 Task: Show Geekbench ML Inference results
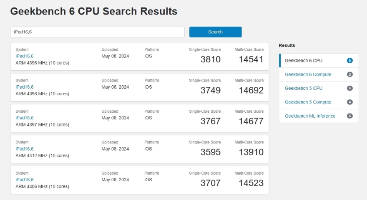[x=310, y=116]
